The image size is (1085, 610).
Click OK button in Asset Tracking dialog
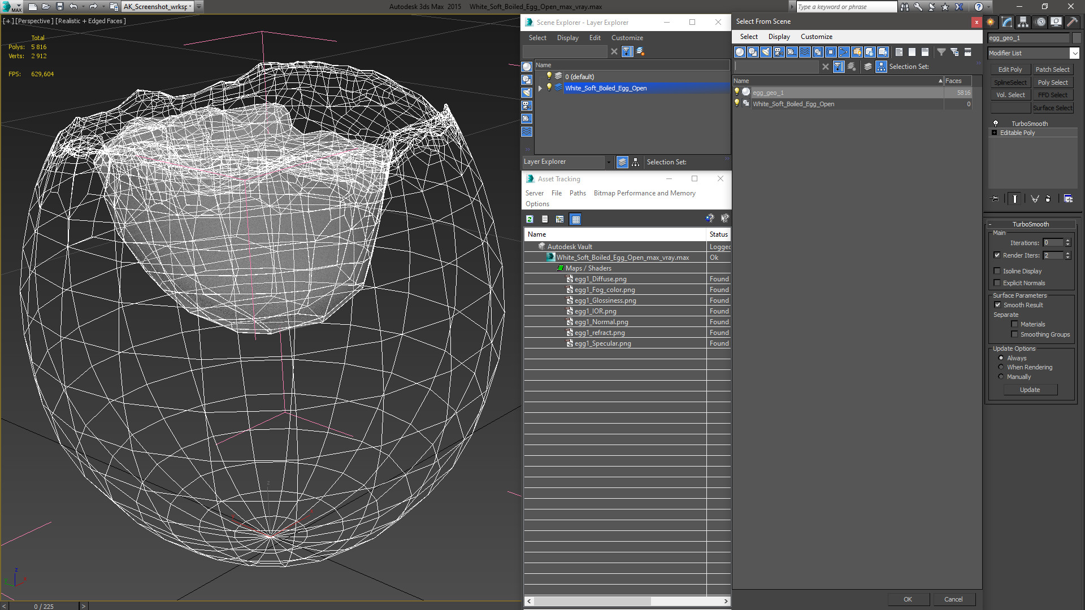(907, 599)
